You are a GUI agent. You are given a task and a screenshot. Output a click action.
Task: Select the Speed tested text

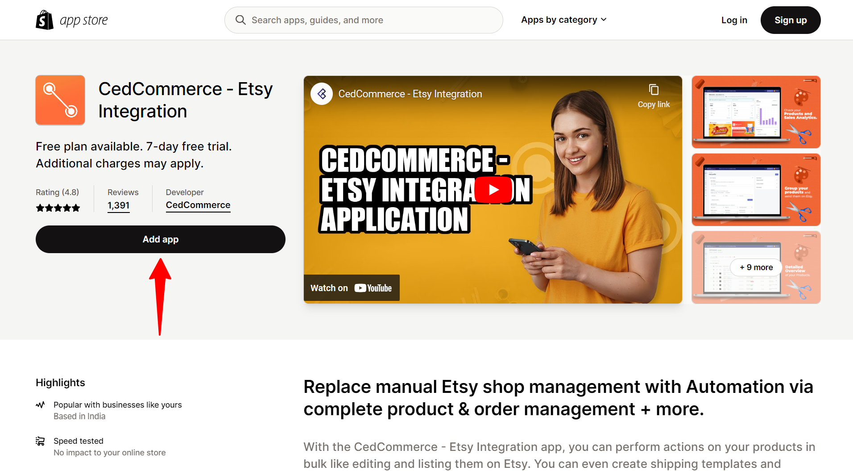pos(79,441)
